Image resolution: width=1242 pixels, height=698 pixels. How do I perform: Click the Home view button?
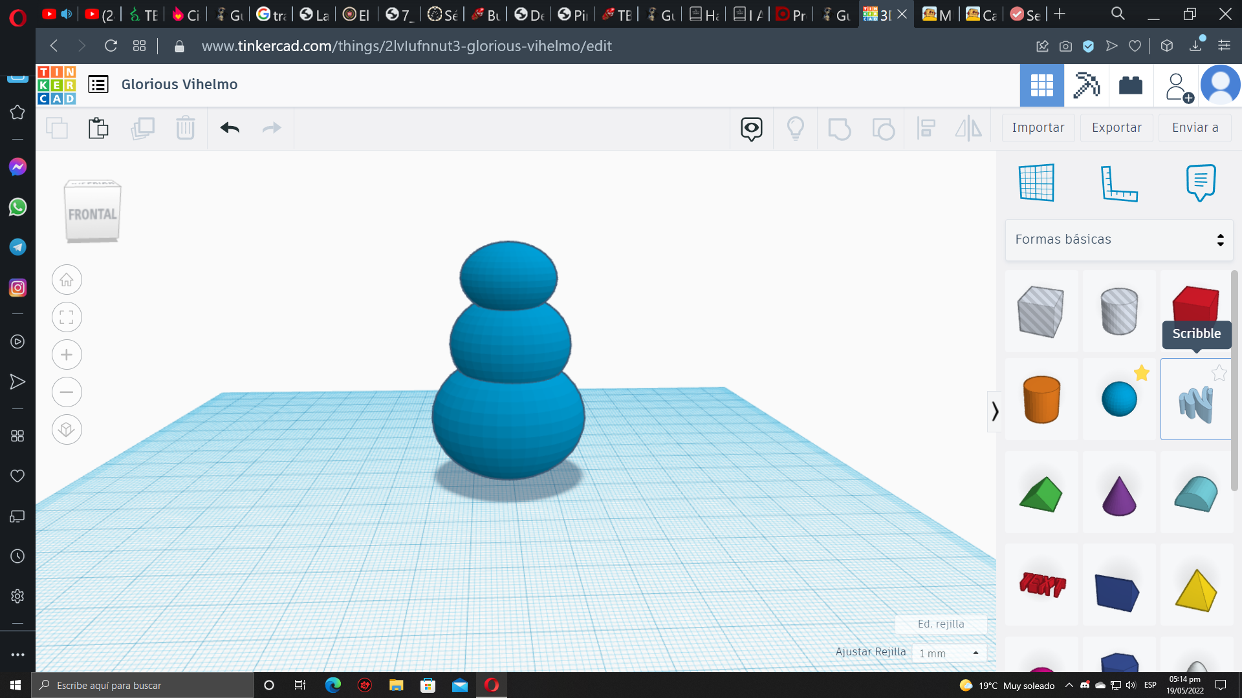click(67, 280)
